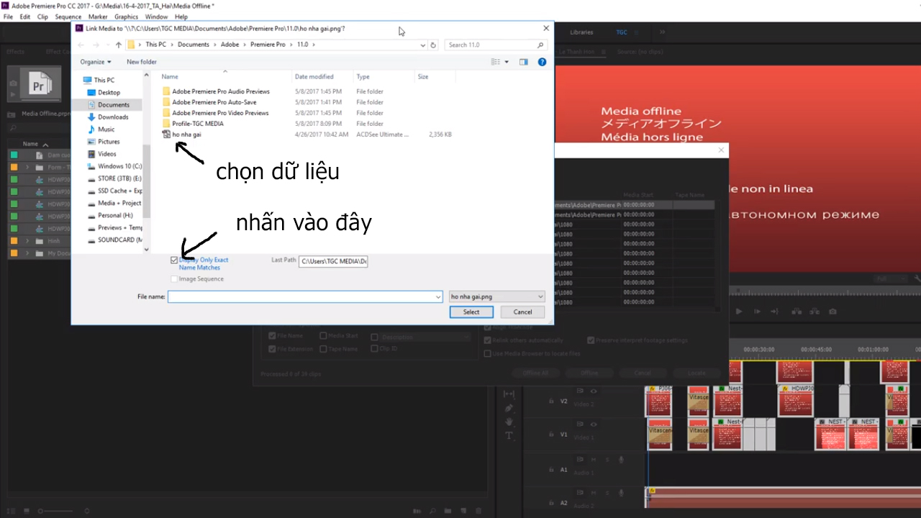The width and height of the screenshot is (921, 518).
Task: Toggle Media Start checkbox in Link Media dialog
Action: tap(323, 336)
